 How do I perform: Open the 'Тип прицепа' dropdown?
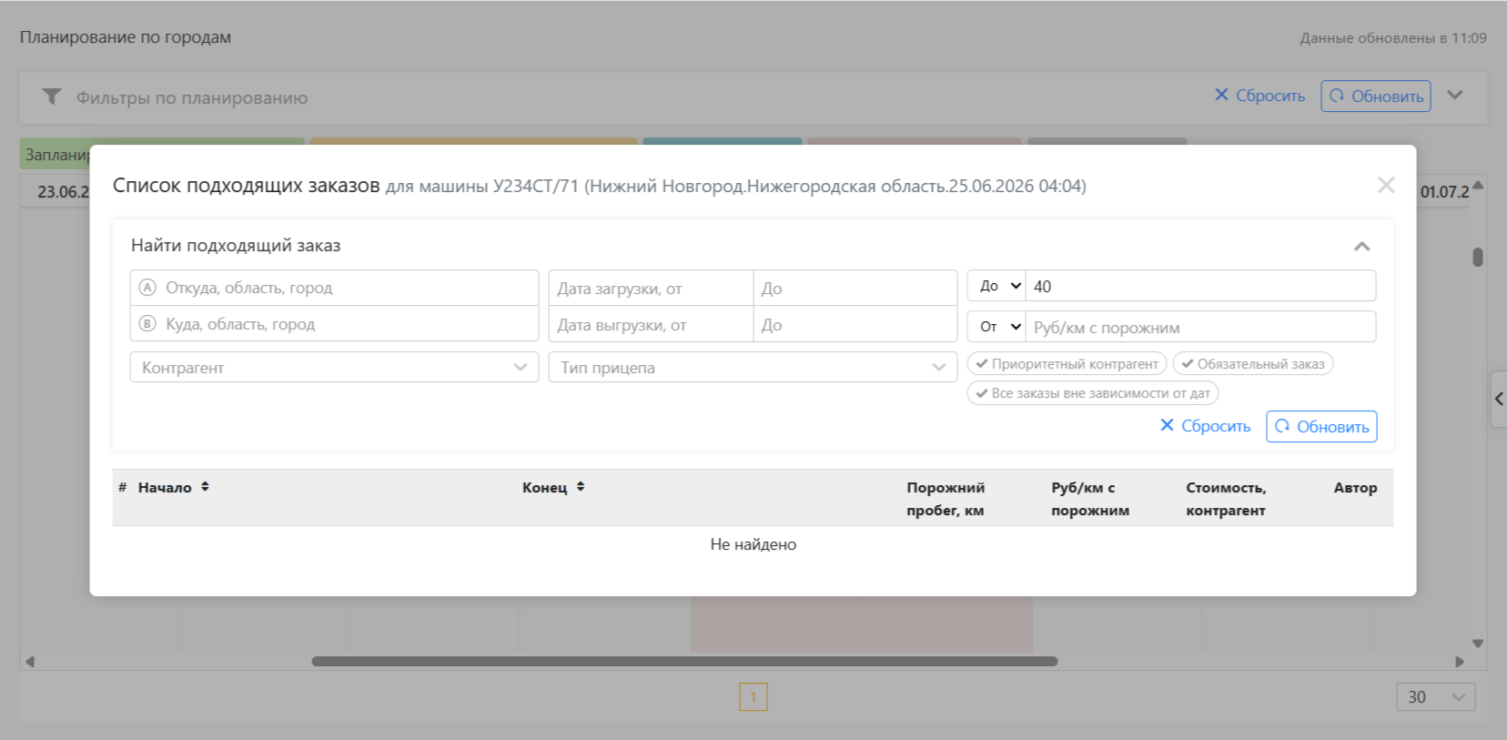pyautogui.click(x=753, y=368)
